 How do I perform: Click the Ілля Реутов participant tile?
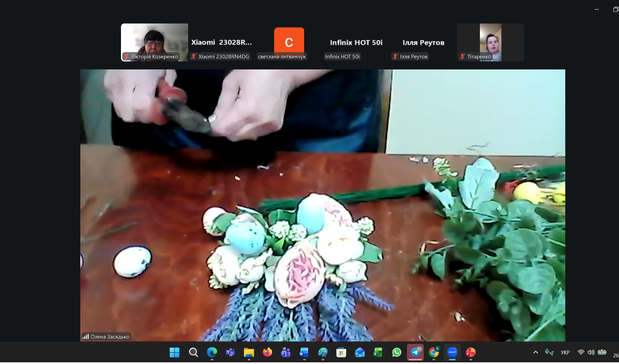(x=423, y=42)
